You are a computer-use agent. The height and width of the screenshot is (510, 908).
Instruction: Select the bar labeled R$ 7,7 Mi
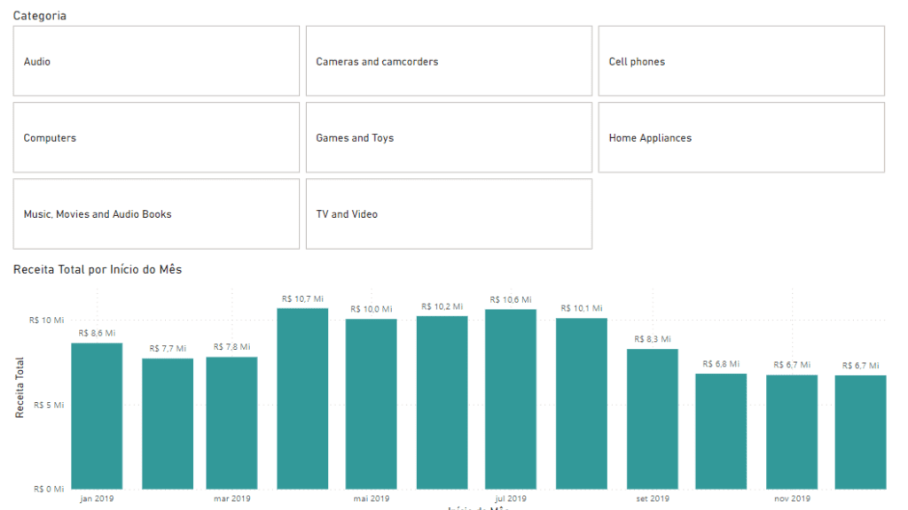[x=168, y=424]
